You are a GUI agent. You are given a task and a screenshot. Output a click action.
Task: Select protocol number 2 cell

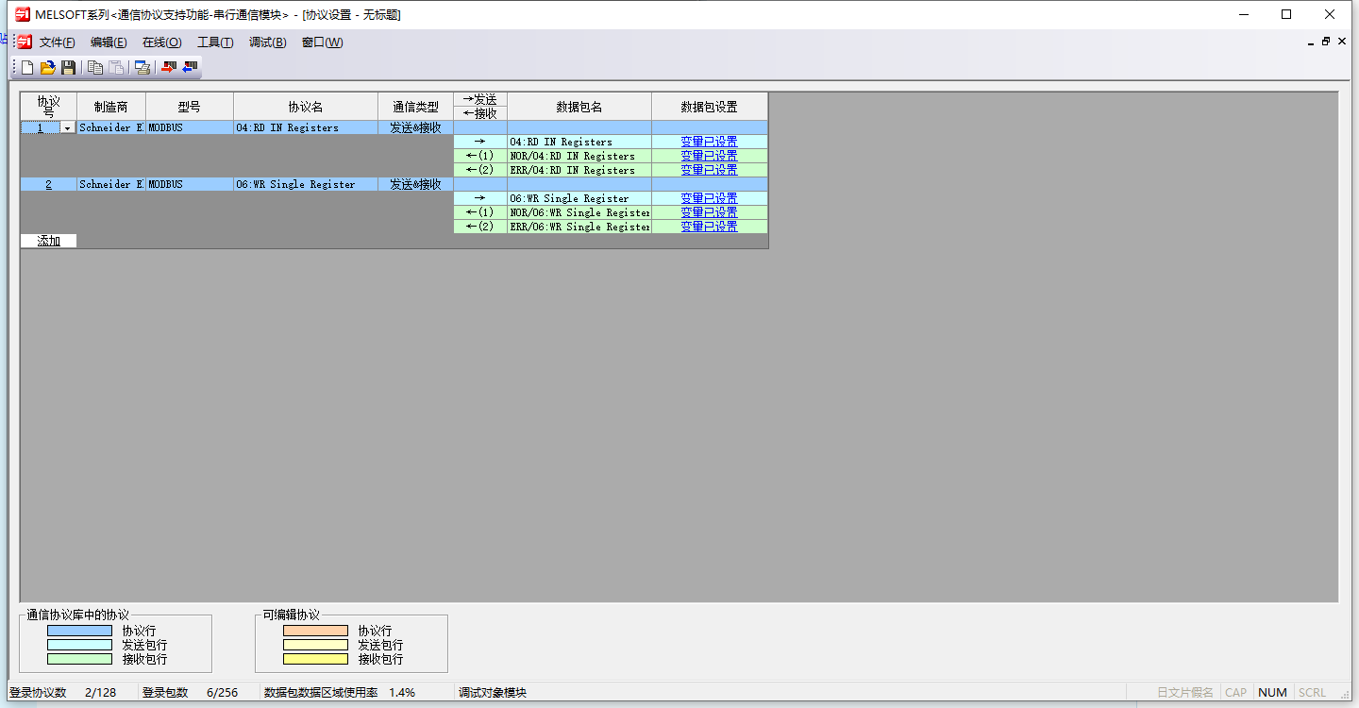tap(48, 184)
